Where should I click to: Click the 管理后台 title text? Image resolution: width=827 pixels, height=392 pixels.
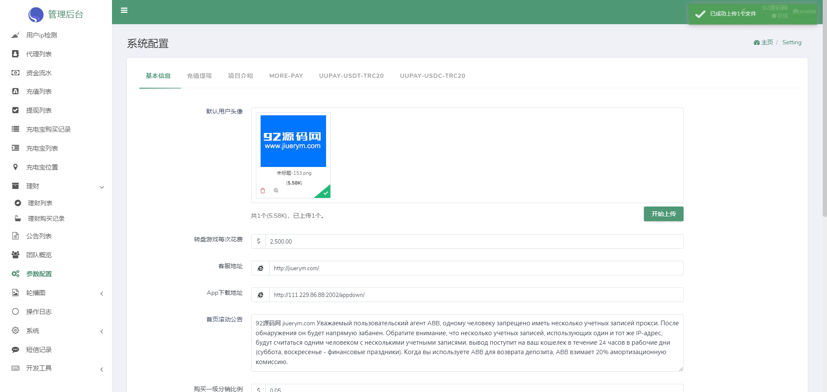(x=65, y=15)
